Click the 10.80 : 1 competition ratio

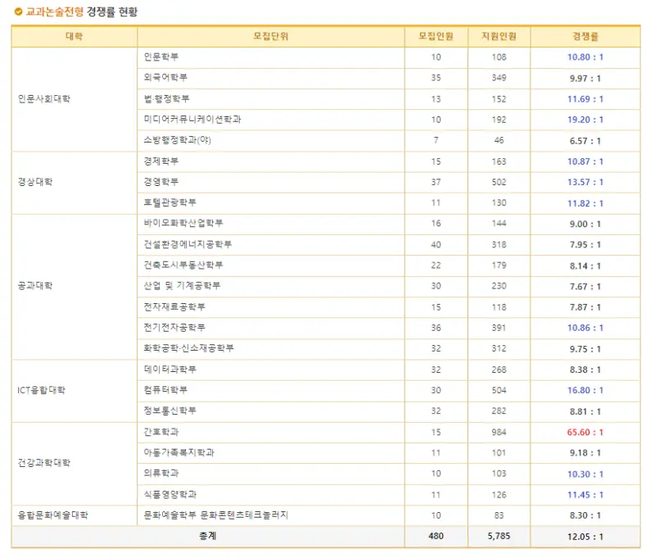tap(585, 57)
